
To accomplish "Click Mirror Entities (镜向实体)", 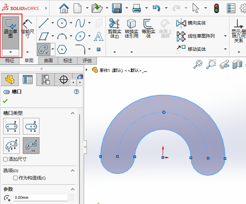I will point(191,23).
